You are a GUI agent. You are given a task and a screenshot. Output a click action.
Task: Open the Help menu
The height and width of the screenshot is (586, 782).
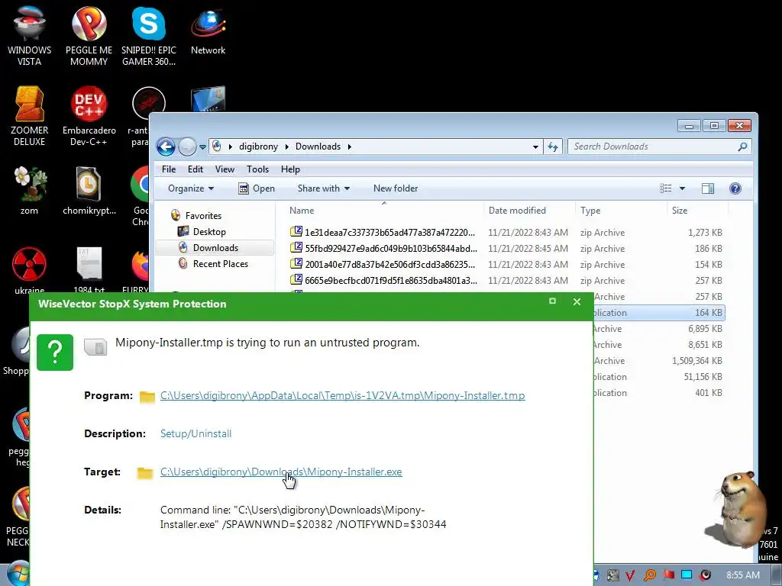[x=290, y=169]
